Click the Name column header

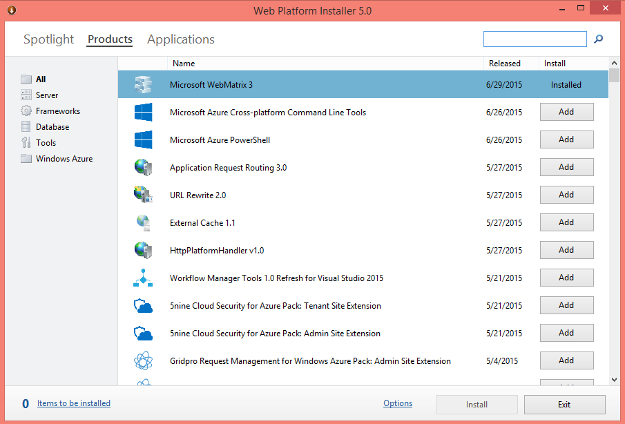pyautogui.click(x=325, y=64)
